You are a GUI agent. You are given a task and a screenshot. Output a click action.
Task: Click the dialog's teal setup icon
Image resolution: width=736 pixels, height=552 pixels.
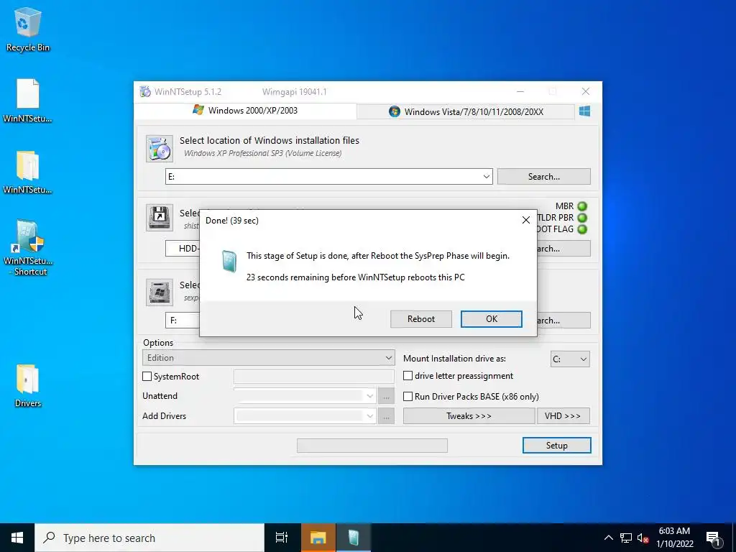coord(229,261)
